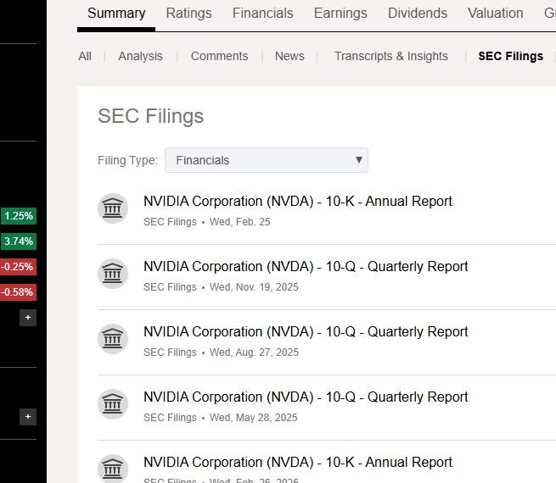The height and width of the screenshot is (483, 556).
Task: Click the 'SEC Filings' page heading
Action: pos(151,116)
